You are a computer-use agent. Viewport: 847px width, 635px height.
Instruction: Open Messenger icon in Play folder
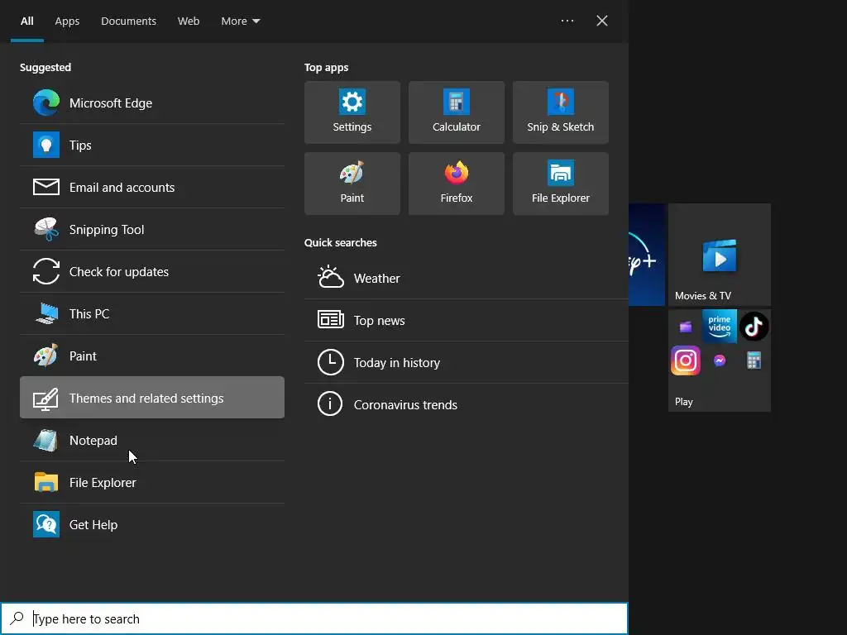720,360
